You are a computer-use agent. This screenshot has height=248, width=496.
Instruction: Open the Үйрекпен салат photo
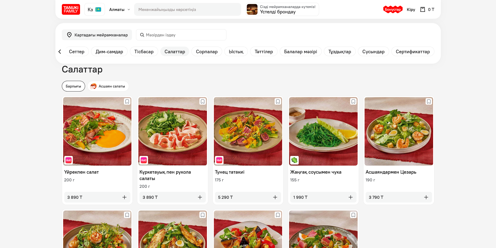pos(97,131)
